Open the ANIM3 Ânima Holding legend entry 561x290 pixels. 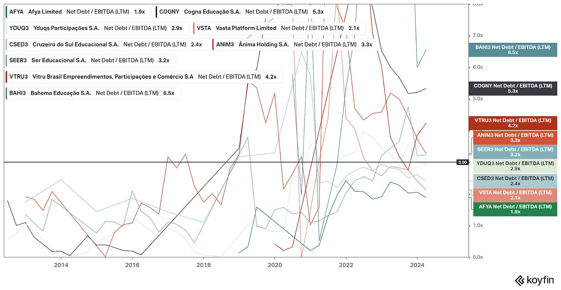(x=294, y=44)
